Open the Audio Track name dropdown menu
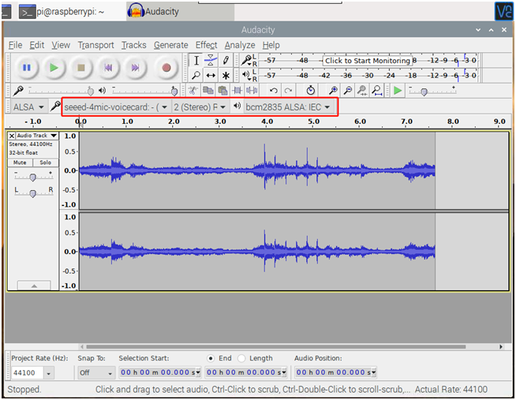516x400 pixels. [37, 136]
